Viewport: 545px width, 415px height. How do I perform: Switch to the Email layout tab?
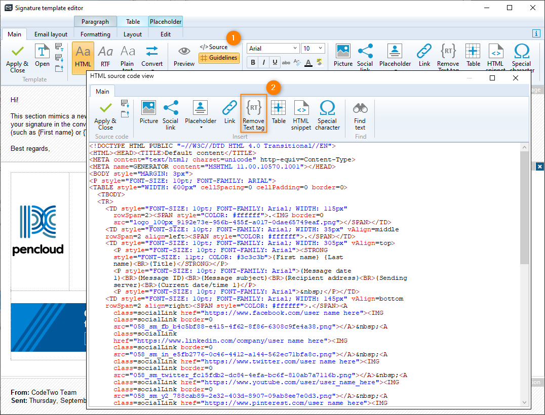[51, 34]
